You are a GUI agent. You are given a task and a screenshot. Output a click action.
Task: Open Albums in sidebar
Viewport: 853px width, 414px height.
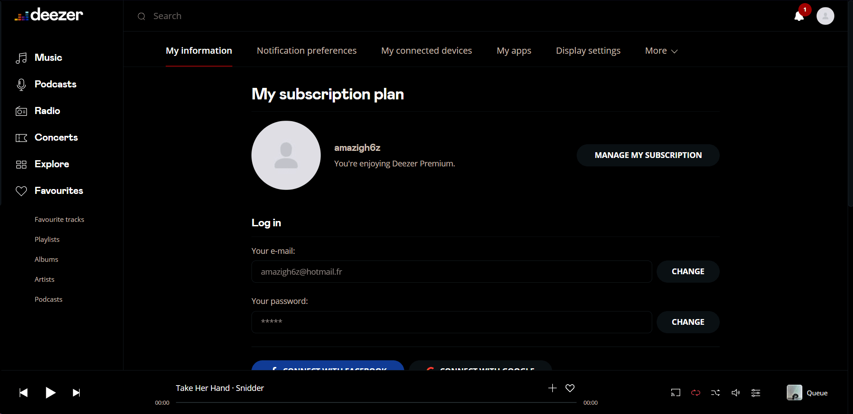click(x=47, y=260)
